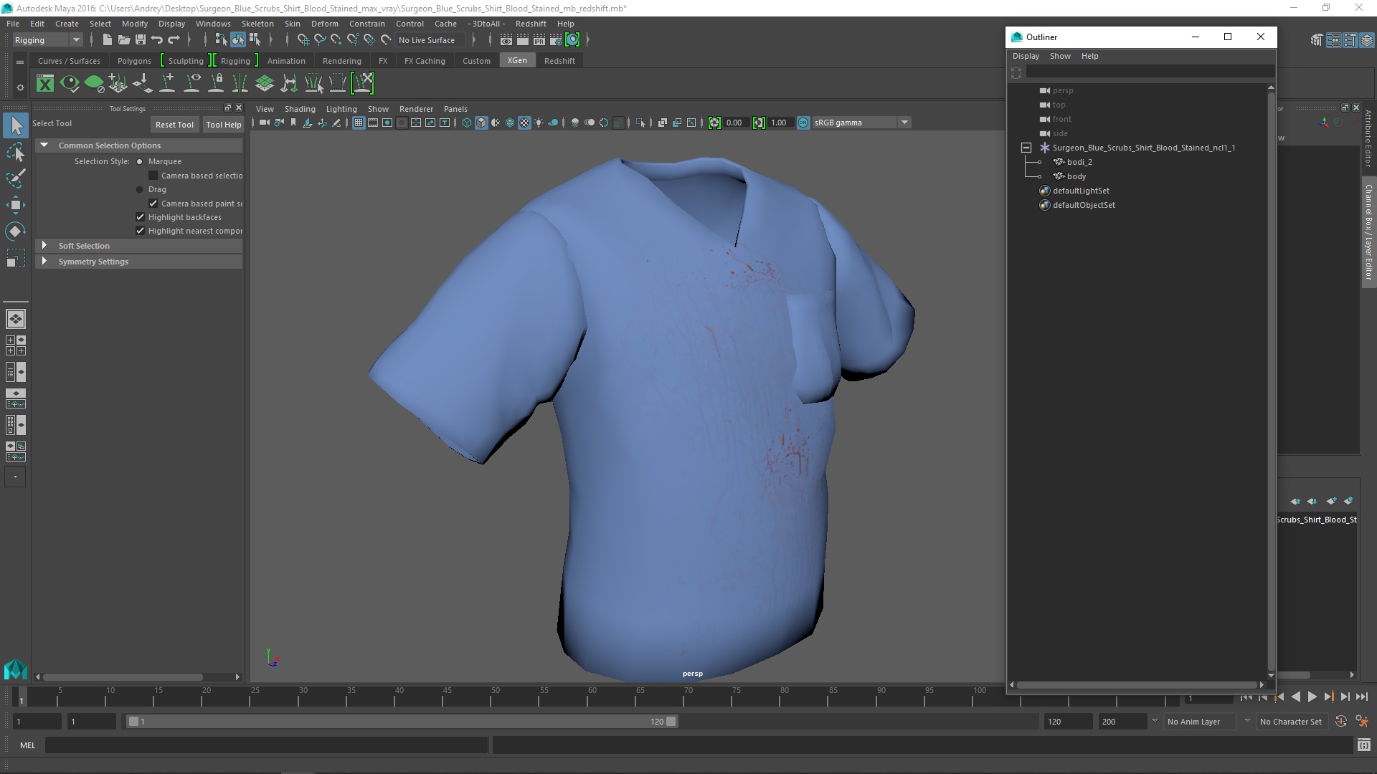Activate the Rotate tool

point(16,231)
